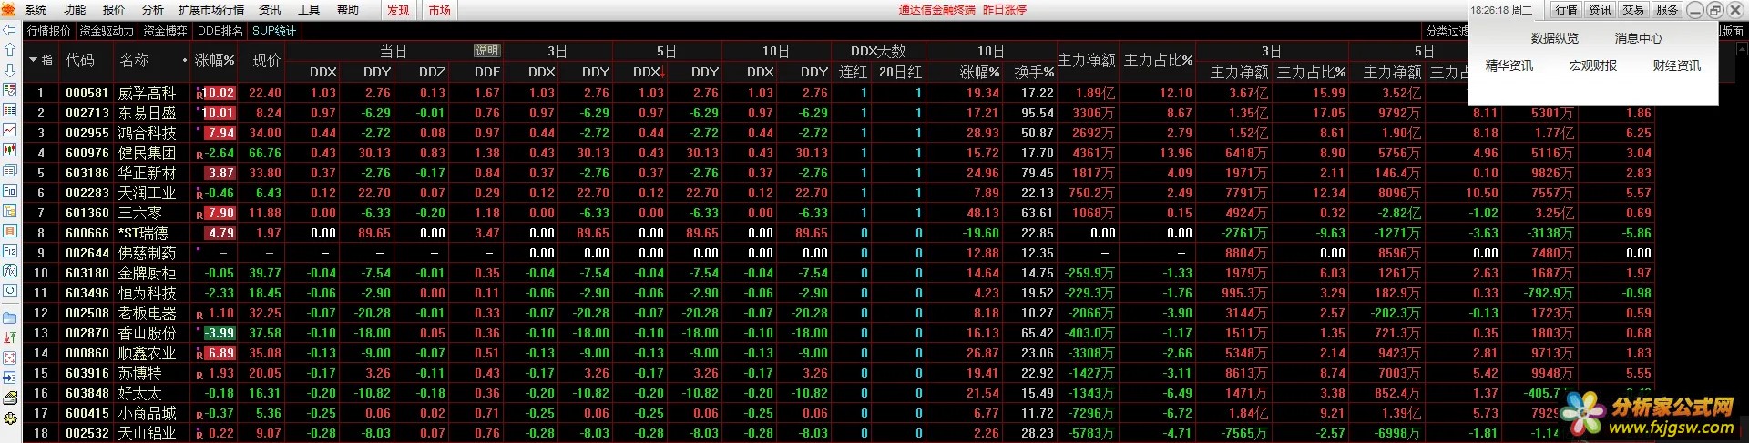Open the 工具 menu

coord(309,10)
